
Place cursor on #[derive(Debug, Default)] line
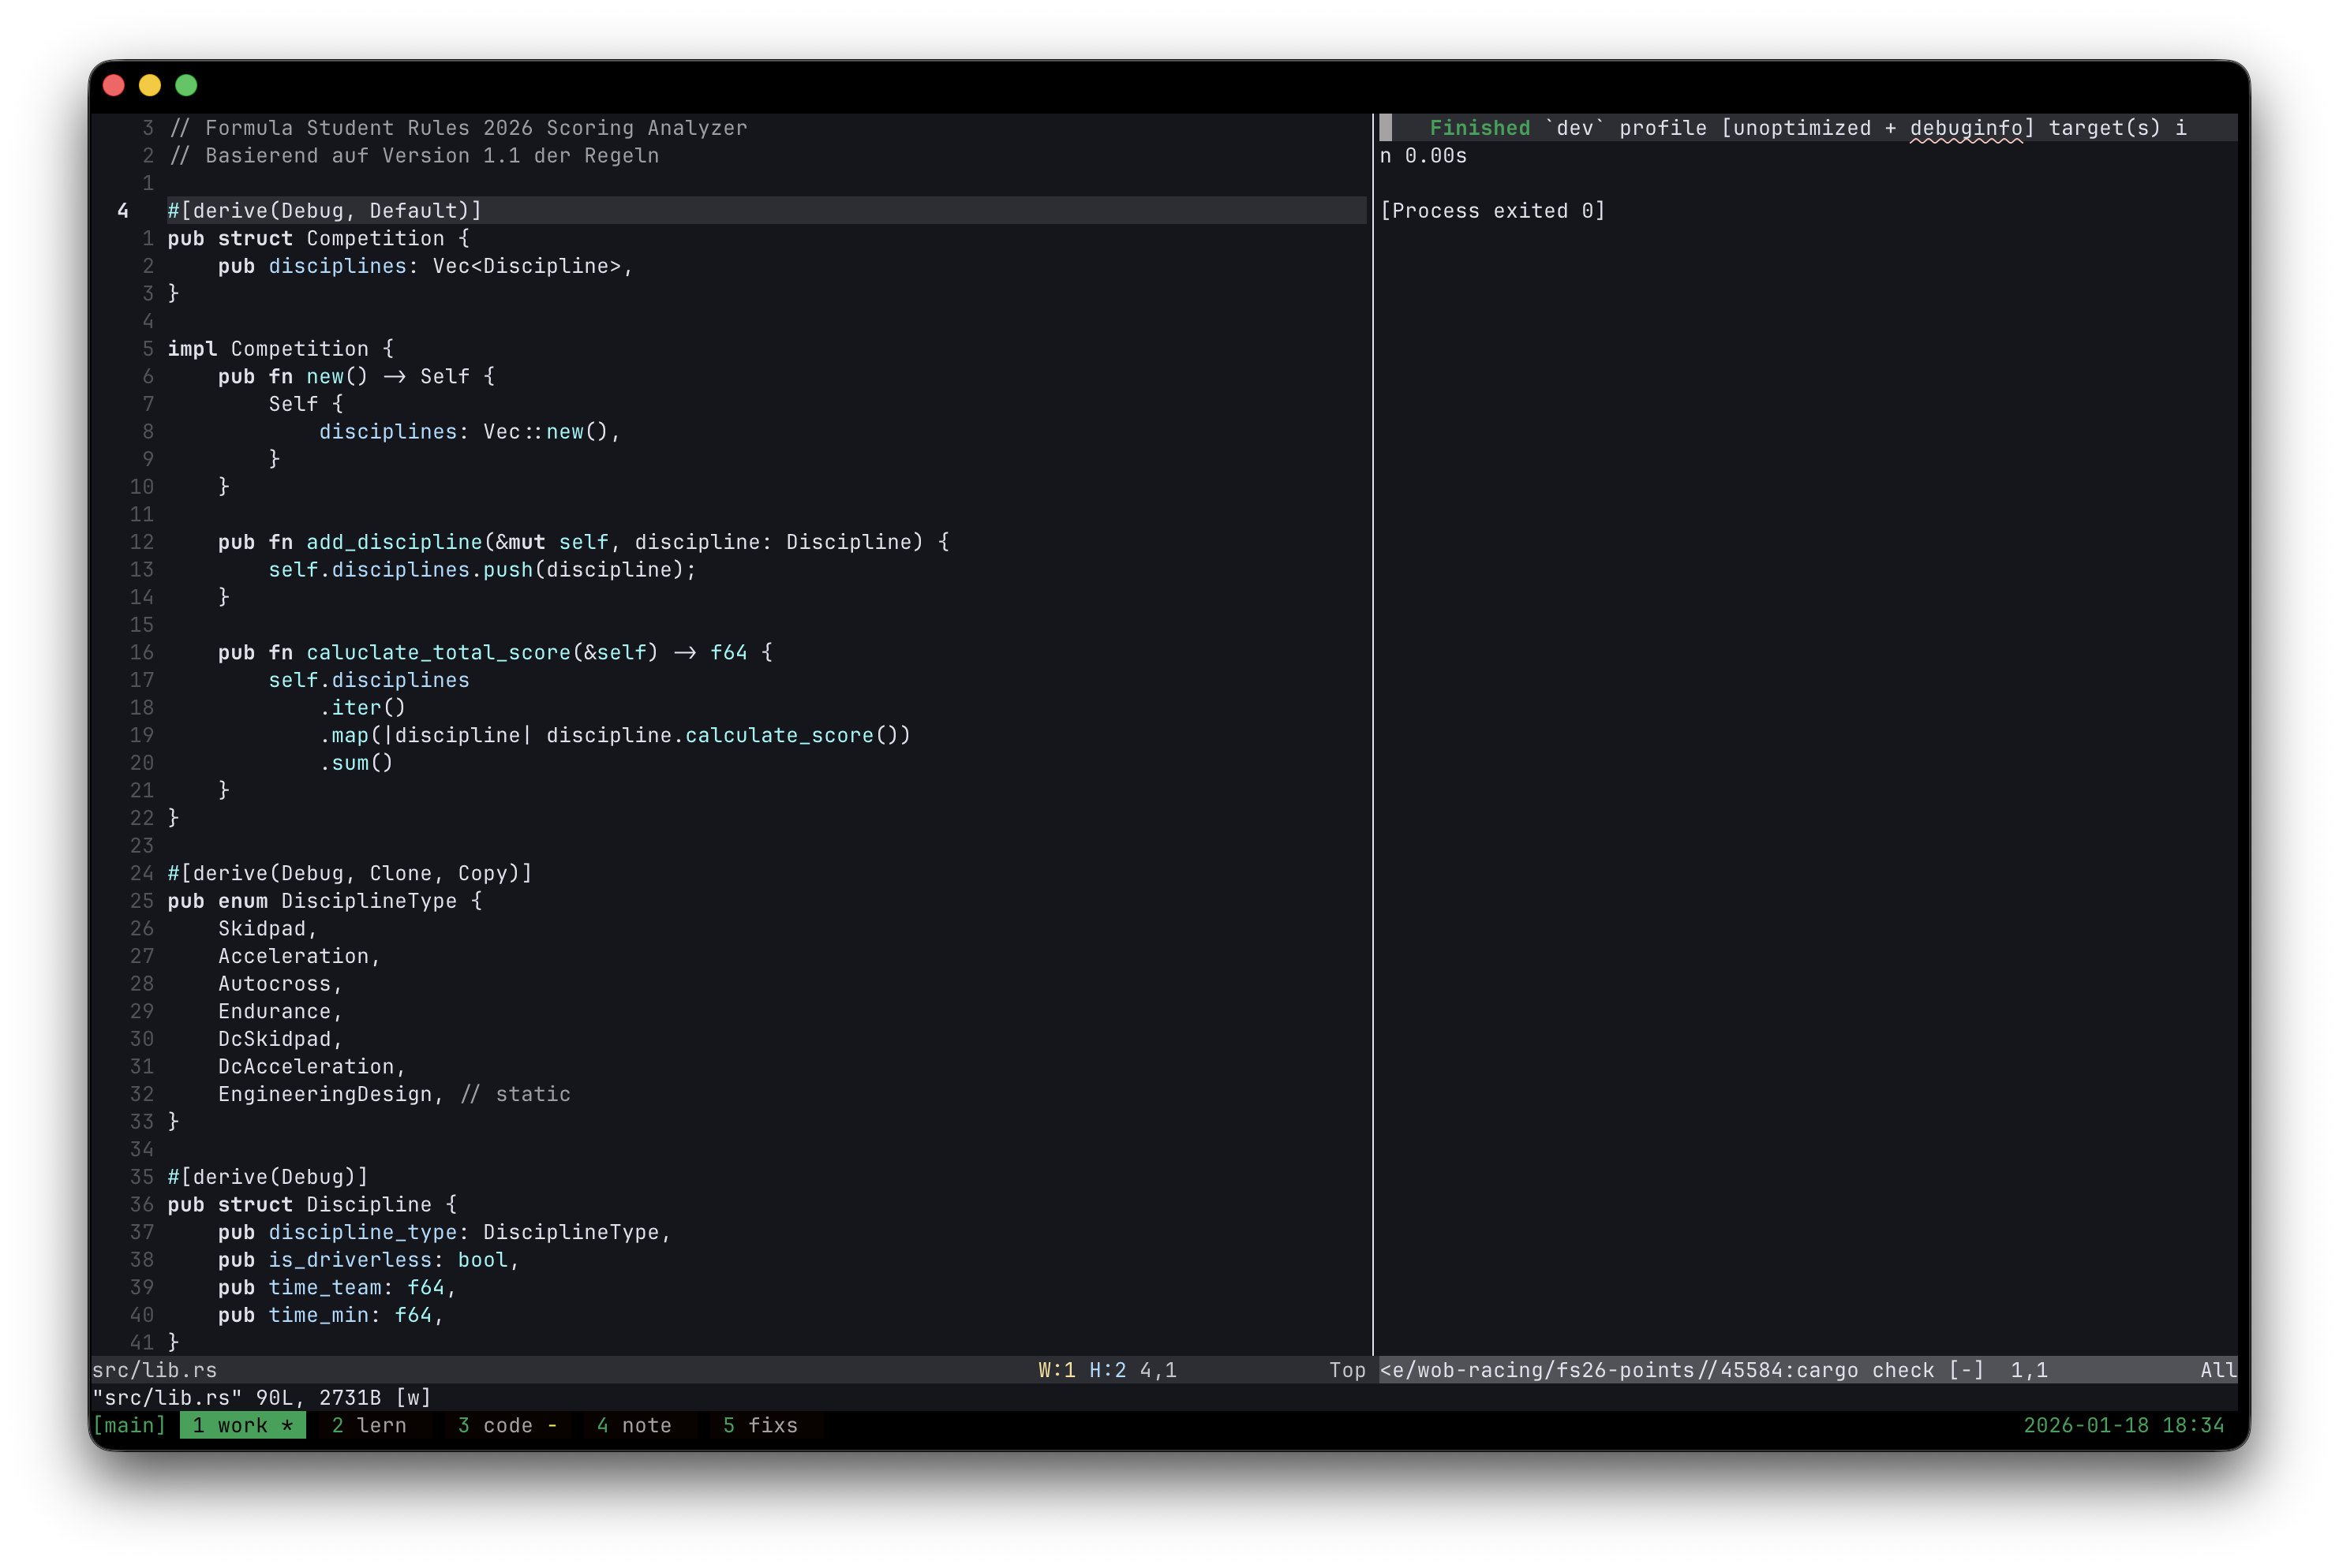(324, 211)
